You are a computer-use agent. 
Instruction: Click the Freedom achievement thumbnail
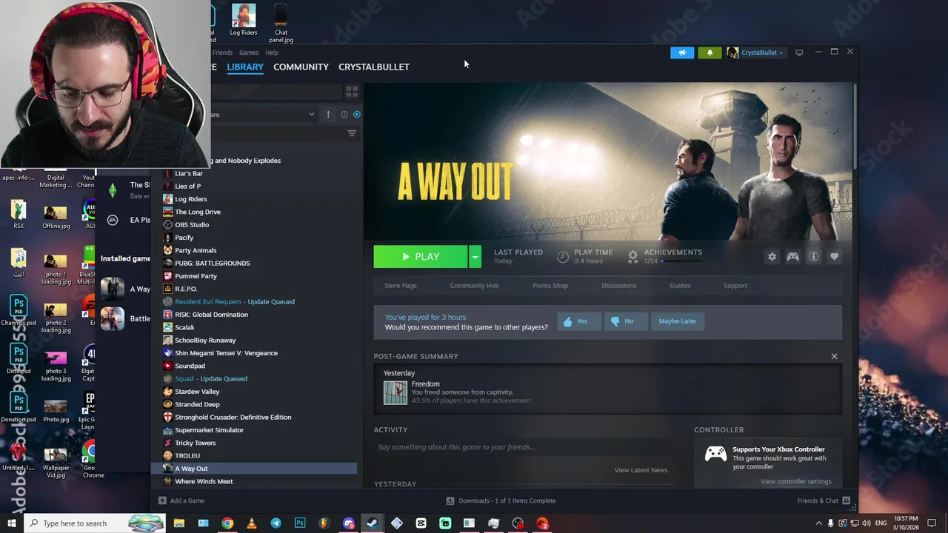395,392
